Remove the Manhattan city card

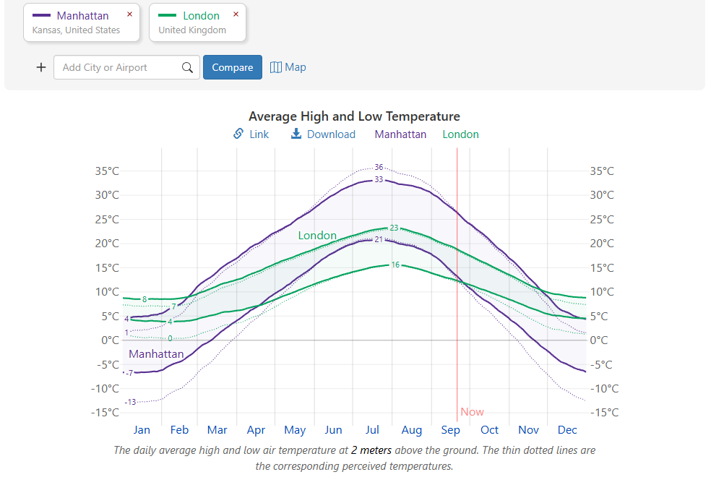point(129,14)
